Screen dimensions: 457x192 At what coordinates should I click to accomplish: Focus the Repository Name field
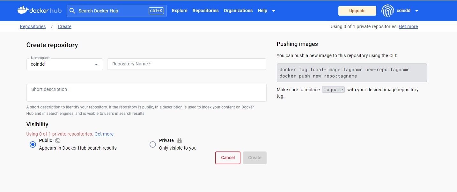187,64
